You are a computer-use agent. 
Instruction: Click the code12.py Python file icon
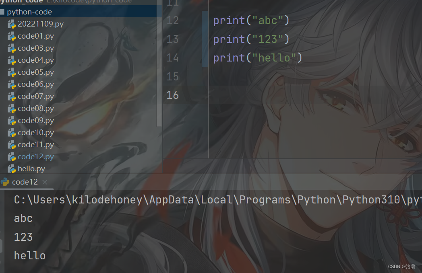(12, 157)
